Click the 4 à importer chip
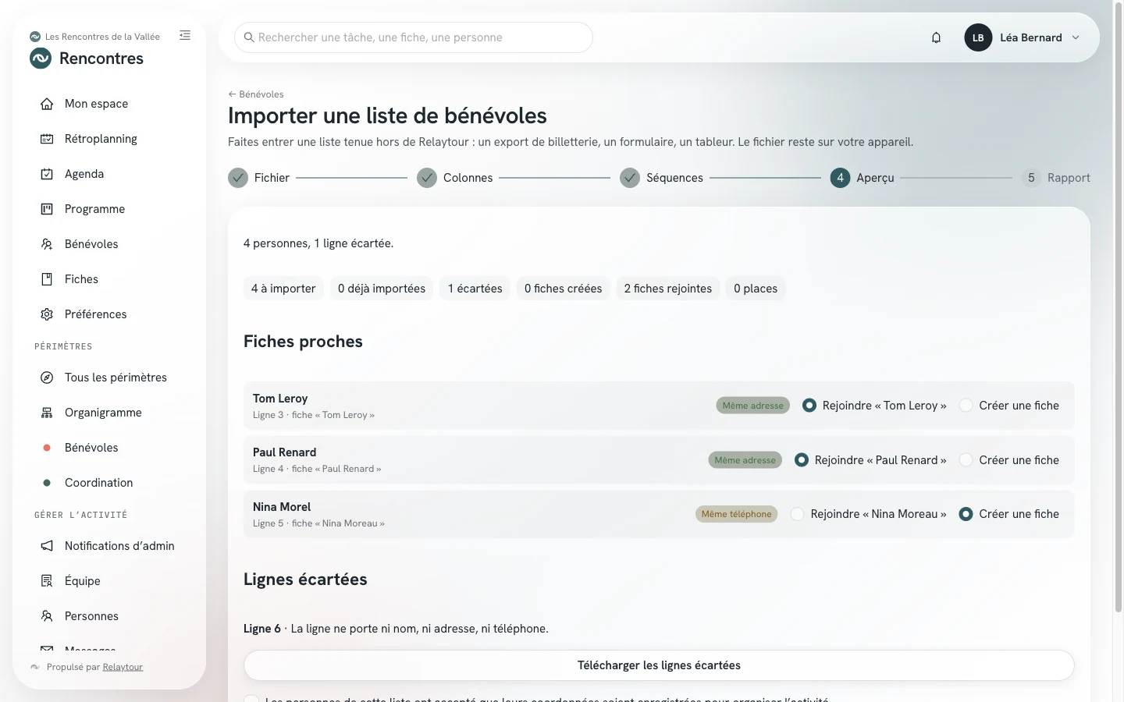This screenshot has width=1124, height=702. (x=283, y=289)
